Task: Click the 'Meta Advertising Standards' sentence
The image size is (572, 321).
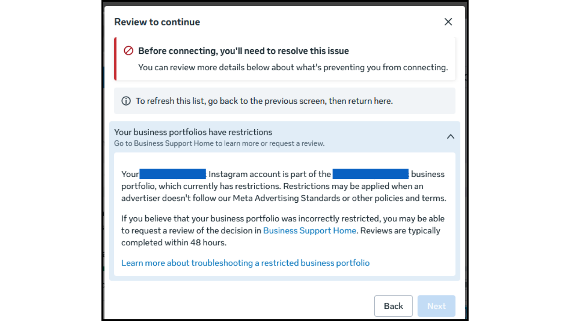Action: click(x=283, y=199)
